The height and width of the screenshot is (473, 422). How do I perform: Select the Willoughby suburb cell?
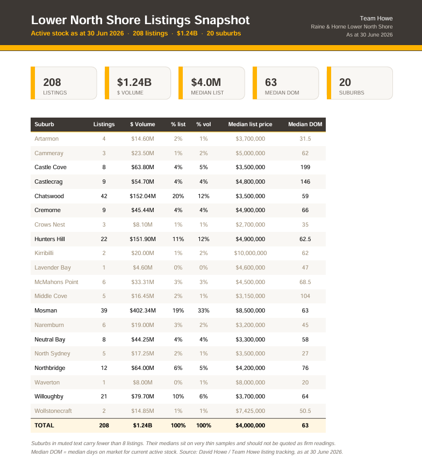pos(49,396)
